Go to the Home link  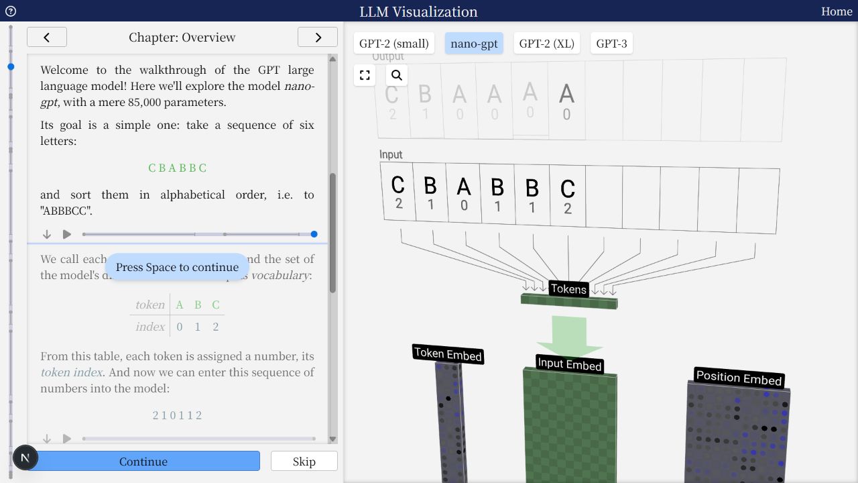coord(837,11)
